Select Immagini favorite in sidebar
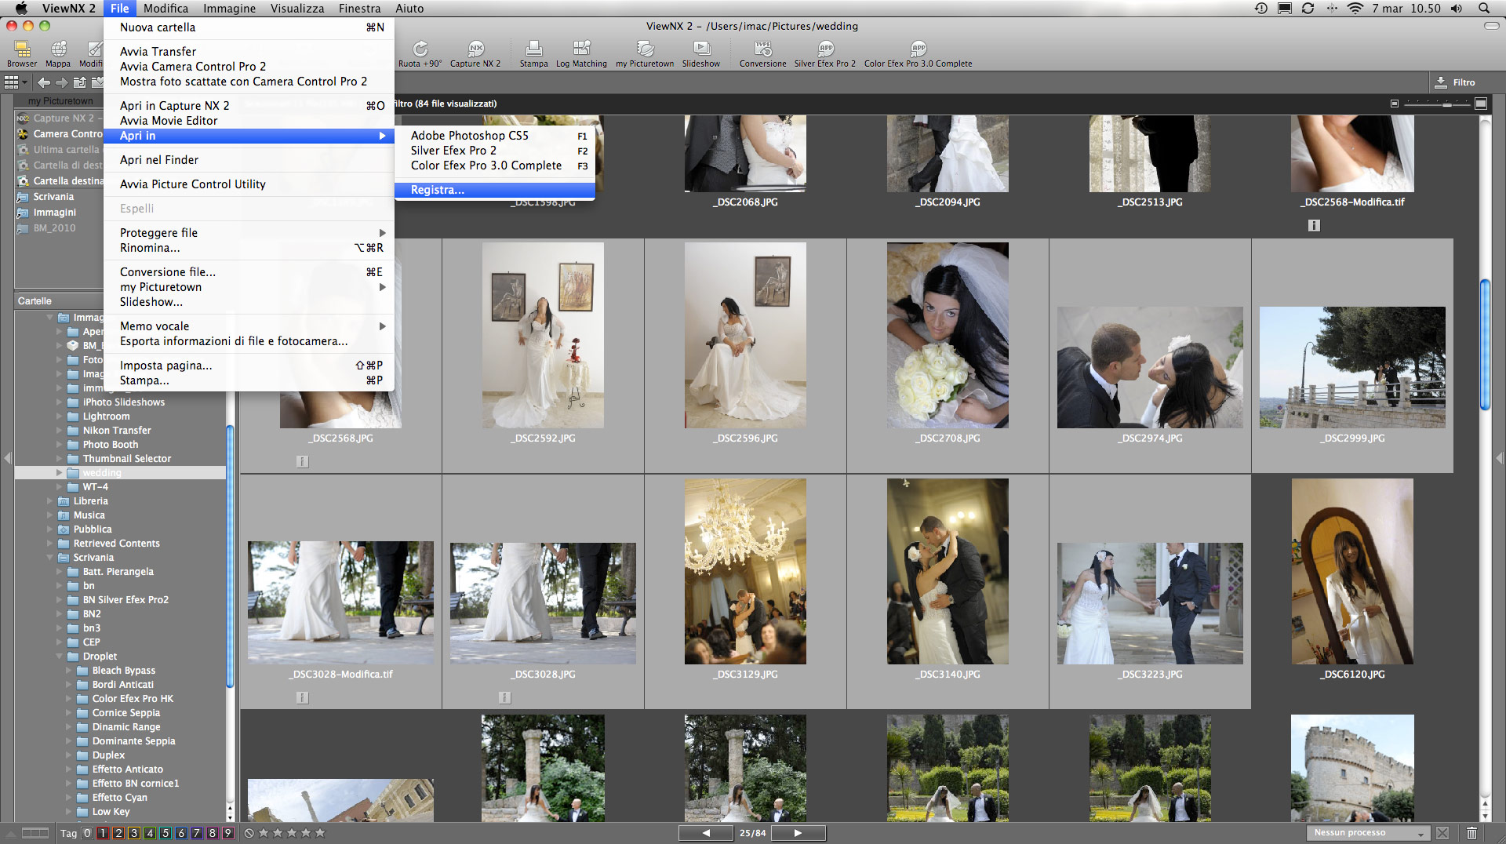This screenshot has width=1506, height=844. tap(54, 213)
